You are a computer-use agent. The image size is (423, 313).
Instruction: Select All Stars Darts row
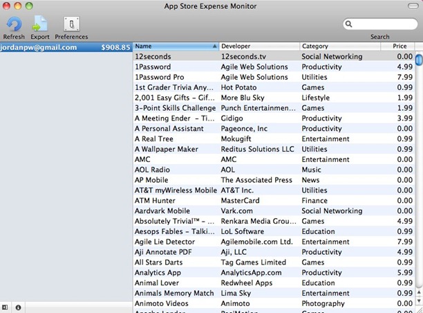(x=274, y=262)
